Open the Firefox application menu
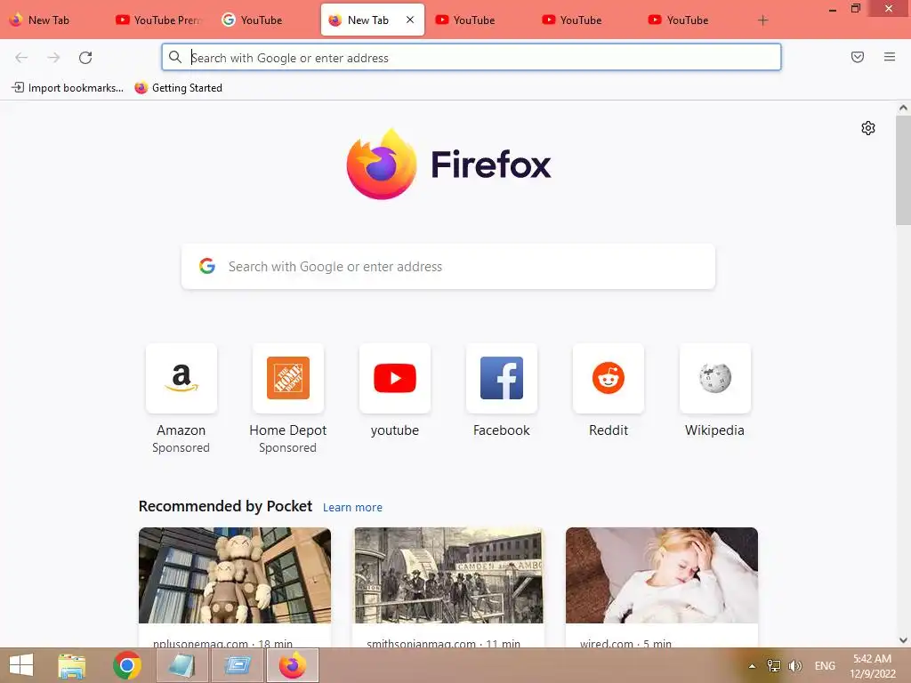The image size is (911, 683). pos(889,57)
